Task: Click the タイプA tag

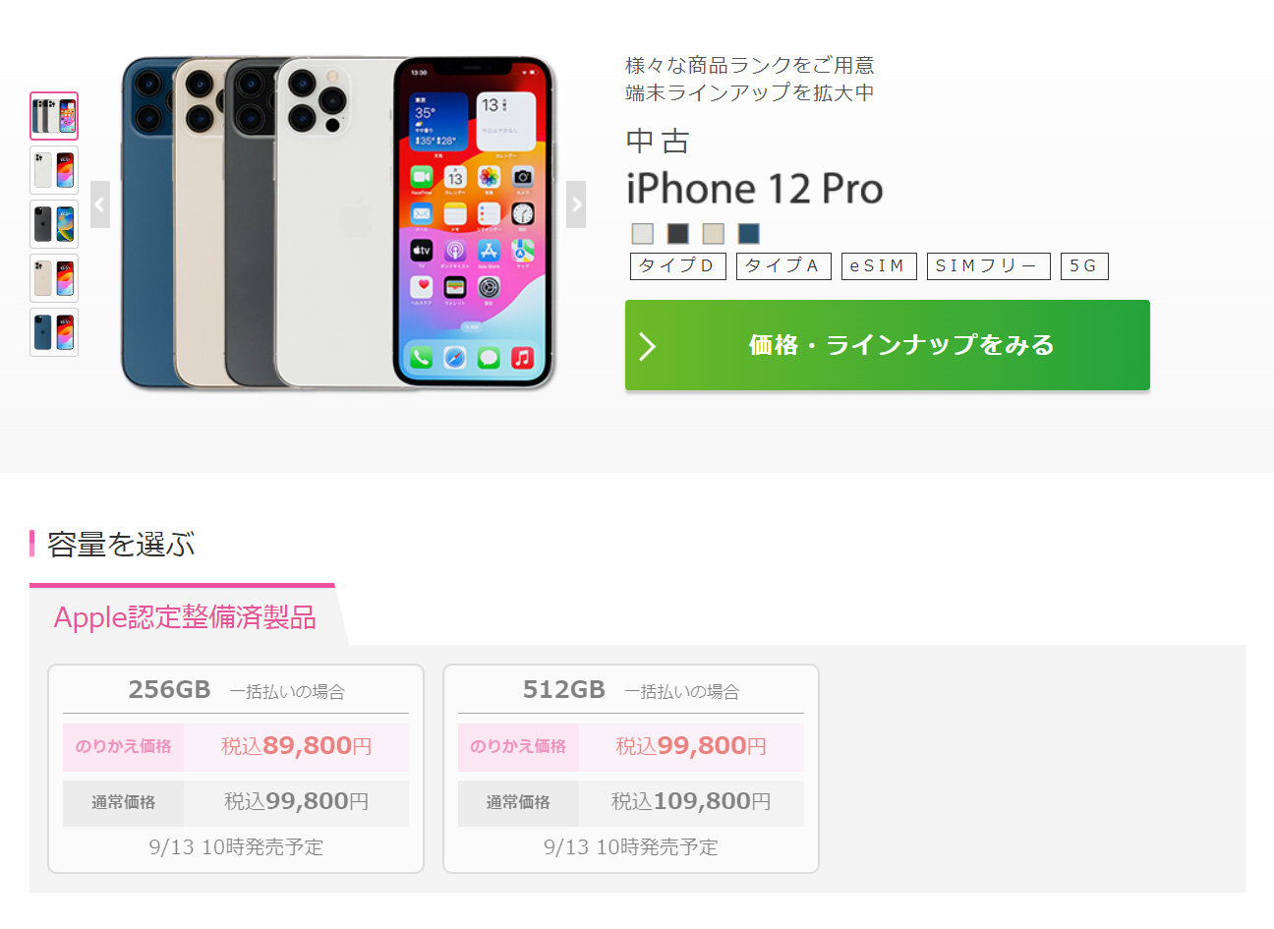Action: click(783, 266)
